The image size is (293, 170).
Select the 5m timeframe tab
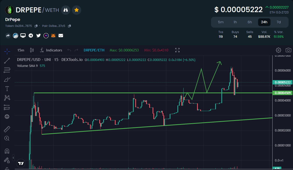pyautogui.click(x=221, y=22)
